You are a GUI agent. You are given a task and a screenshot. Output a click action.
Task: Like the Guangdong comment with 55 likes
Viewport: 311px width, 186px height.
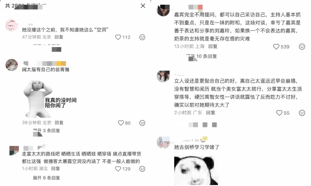coord(279,113)
